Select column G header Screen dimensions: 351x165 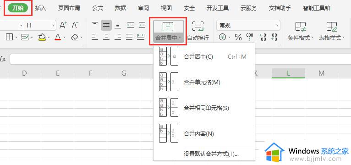point(124,73)
